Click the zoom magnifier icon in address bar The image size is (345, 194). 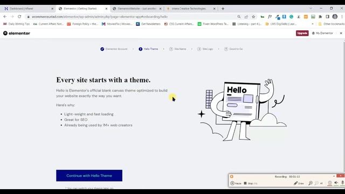pyautogui.click(x=239, y=17)
